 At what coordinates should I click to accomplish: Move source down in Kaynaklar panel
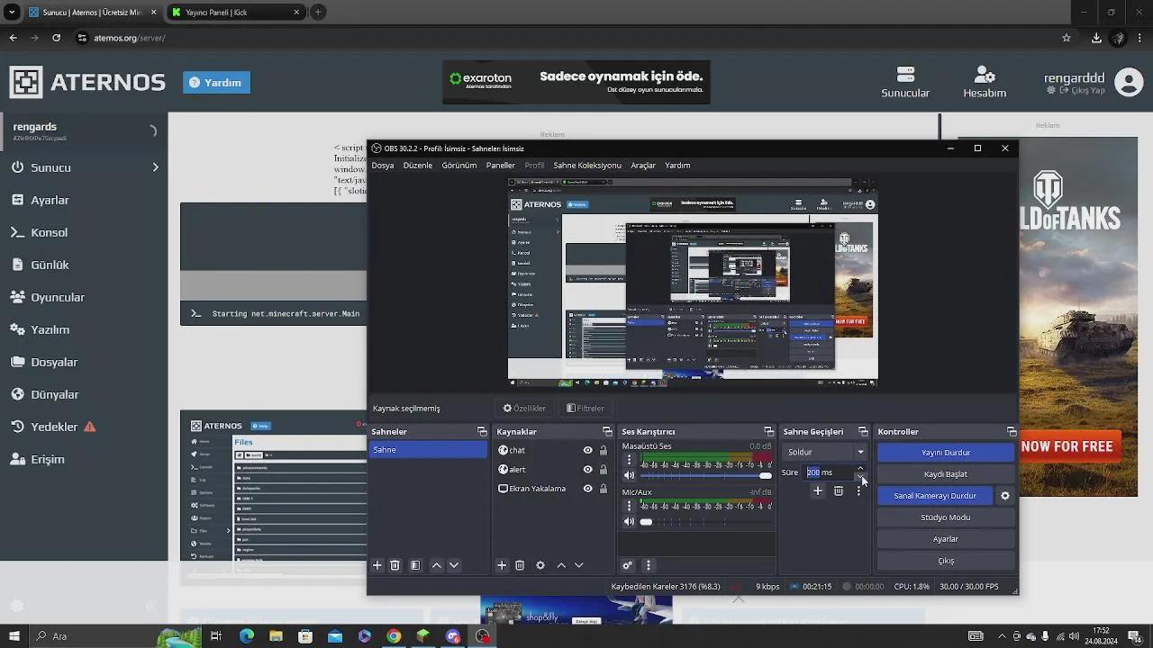579,565
